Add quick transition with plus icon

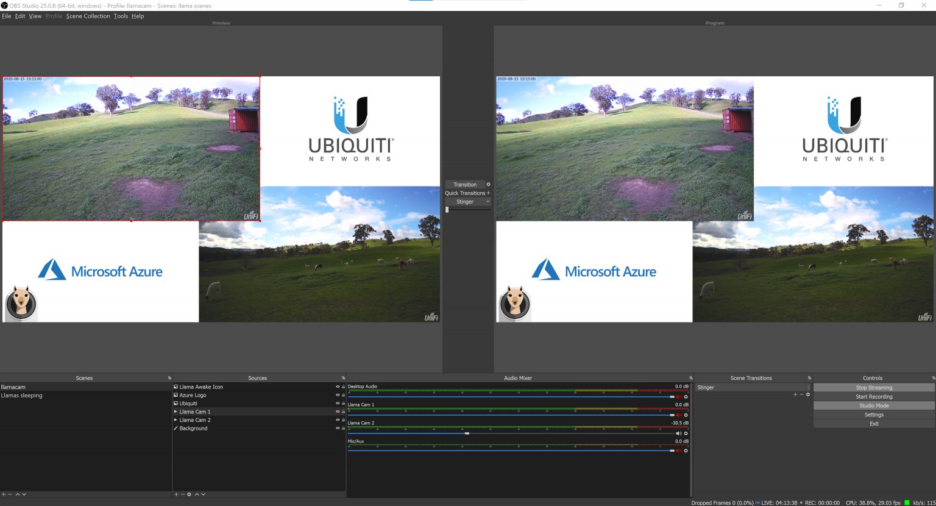488,193
